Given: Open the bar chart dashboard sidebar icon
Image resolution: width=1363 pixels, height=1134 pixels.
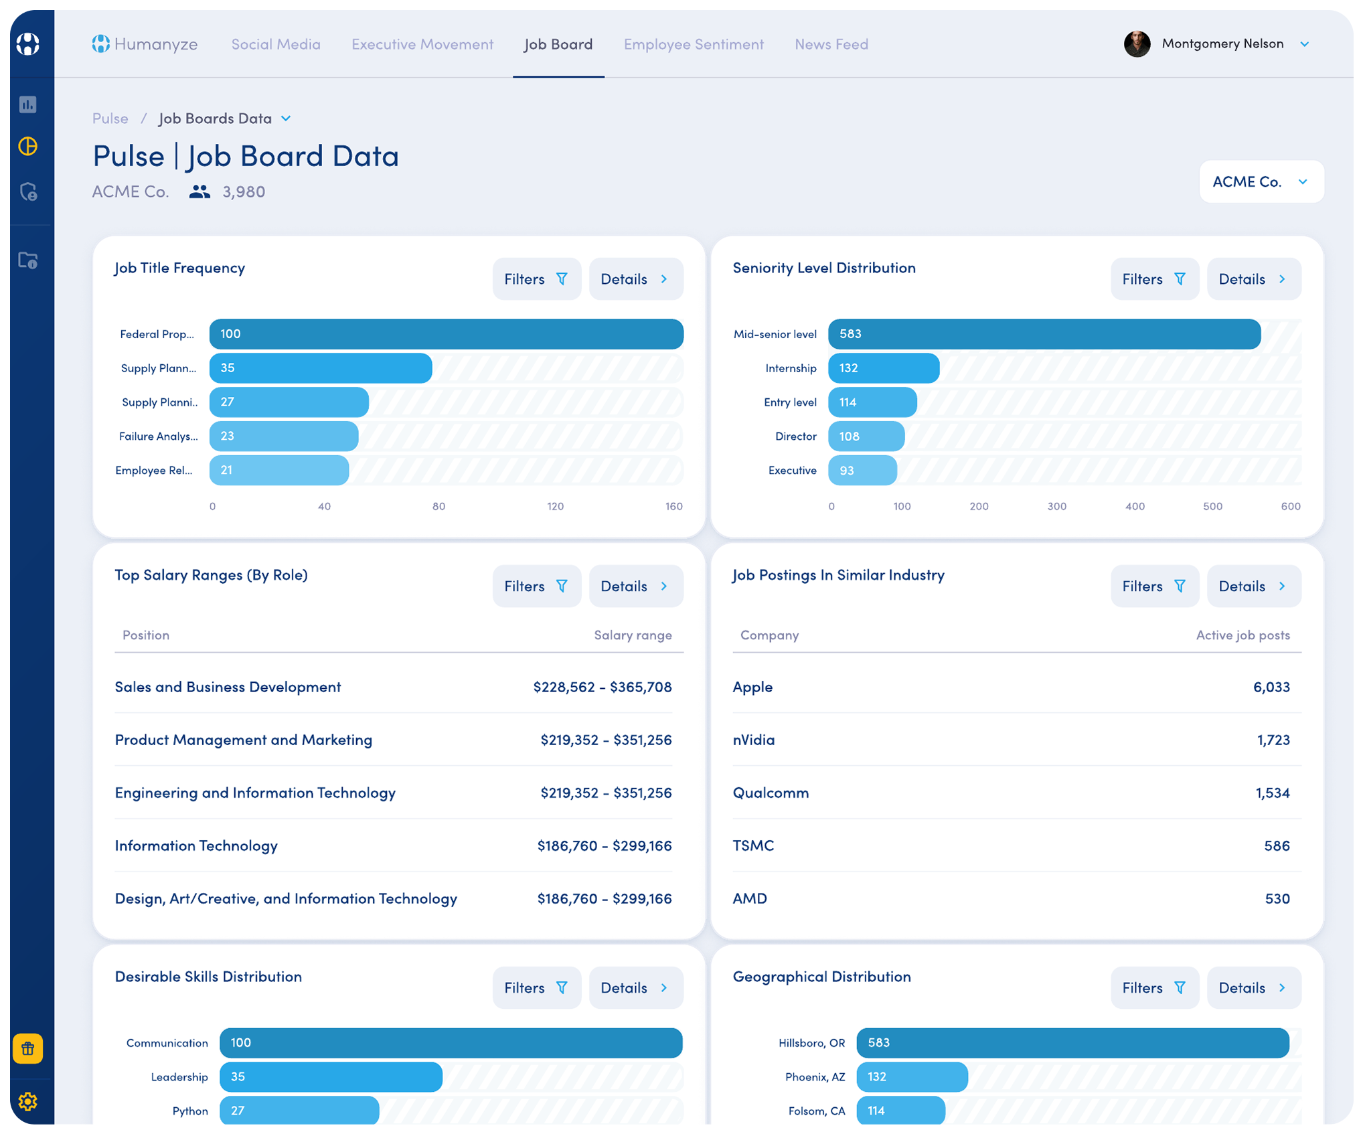Looking at the screenshot, I should pos(27,104).
